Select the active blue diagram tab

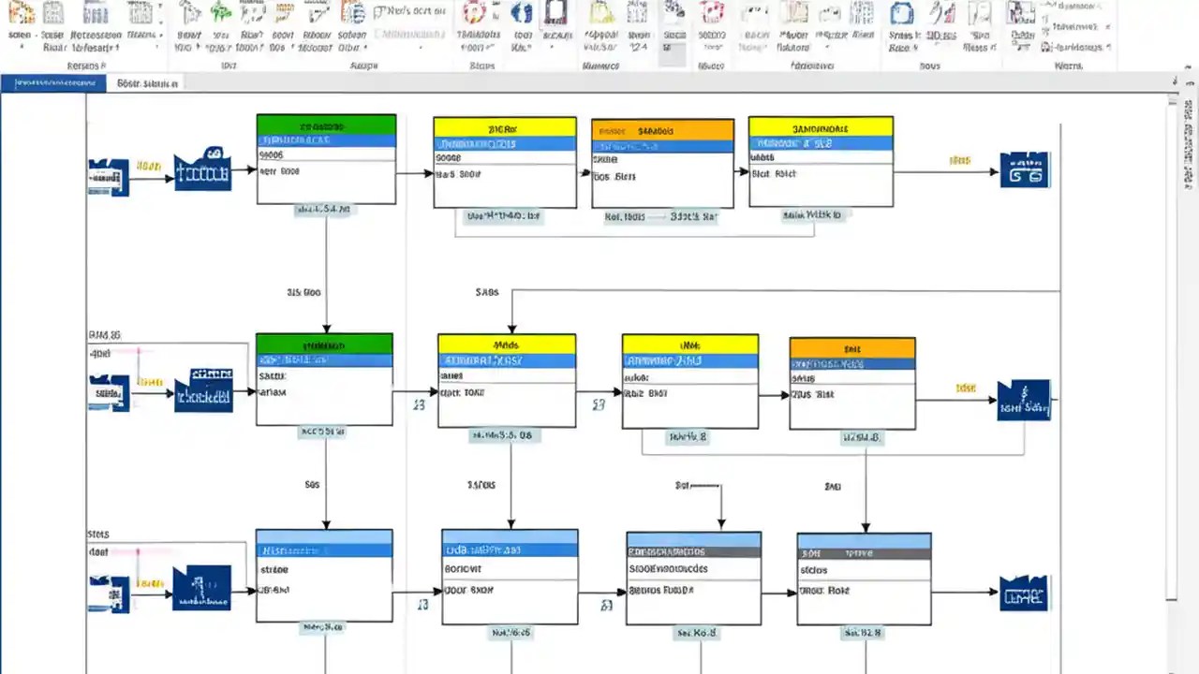click(x=52, y=83)
